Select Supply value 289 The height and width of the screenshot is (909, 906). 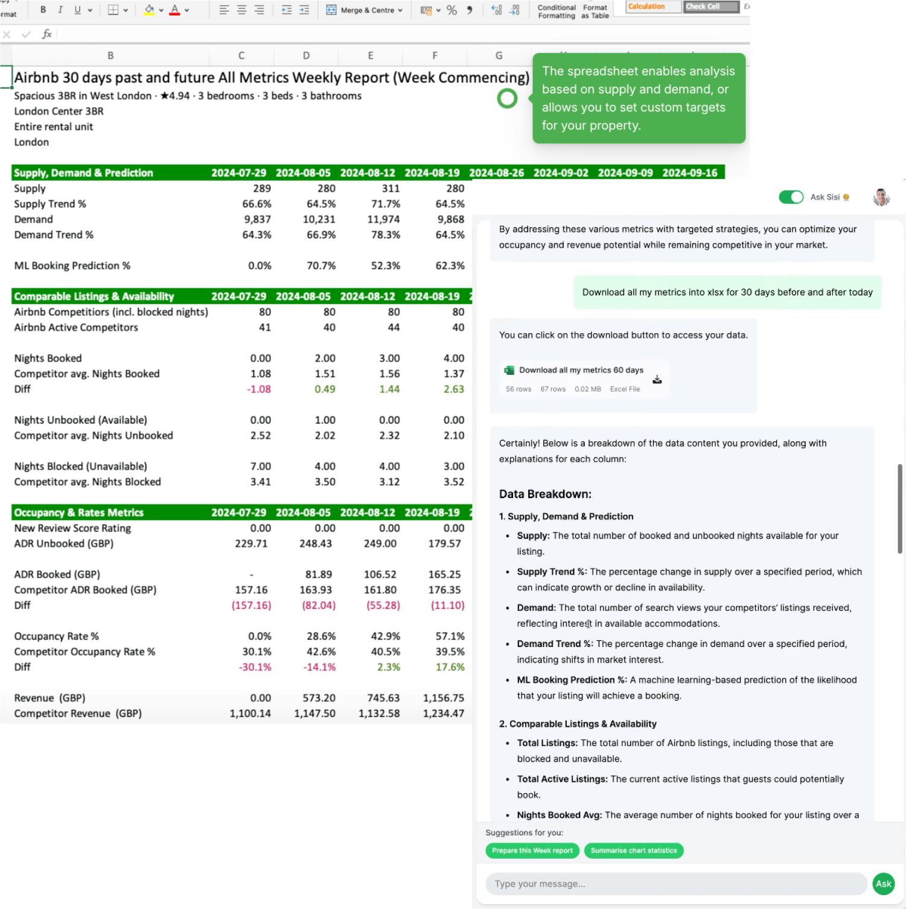click(261, 188)
